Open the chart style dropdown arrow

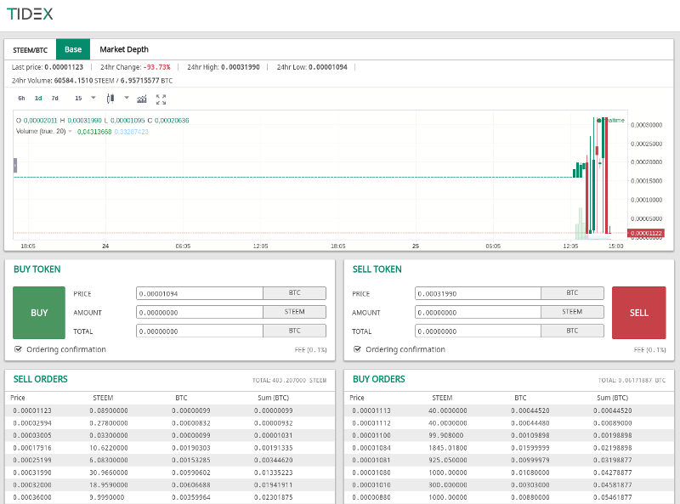click(x=127, y=98)
